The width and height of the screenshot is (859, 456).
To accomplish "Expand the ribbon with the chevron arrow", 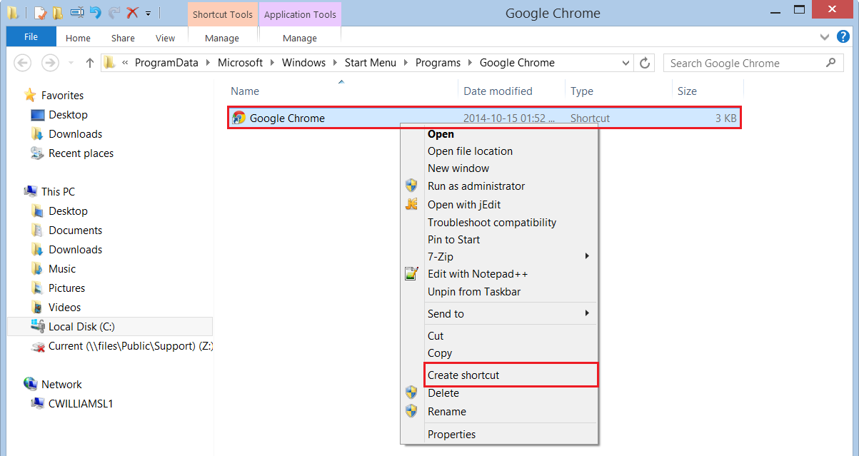I will pos(825,36).
